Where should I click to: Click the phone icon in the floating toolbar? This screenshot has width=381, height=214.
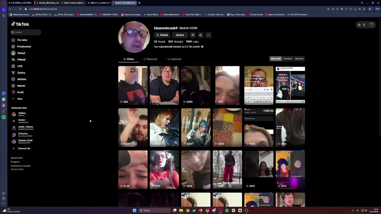364,25
